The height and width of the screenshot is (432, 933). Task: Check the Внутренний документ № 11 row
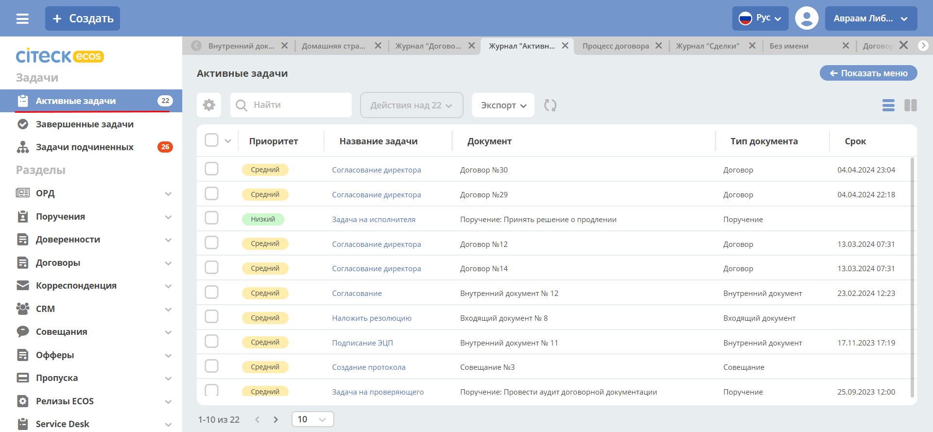coord(211,341)
